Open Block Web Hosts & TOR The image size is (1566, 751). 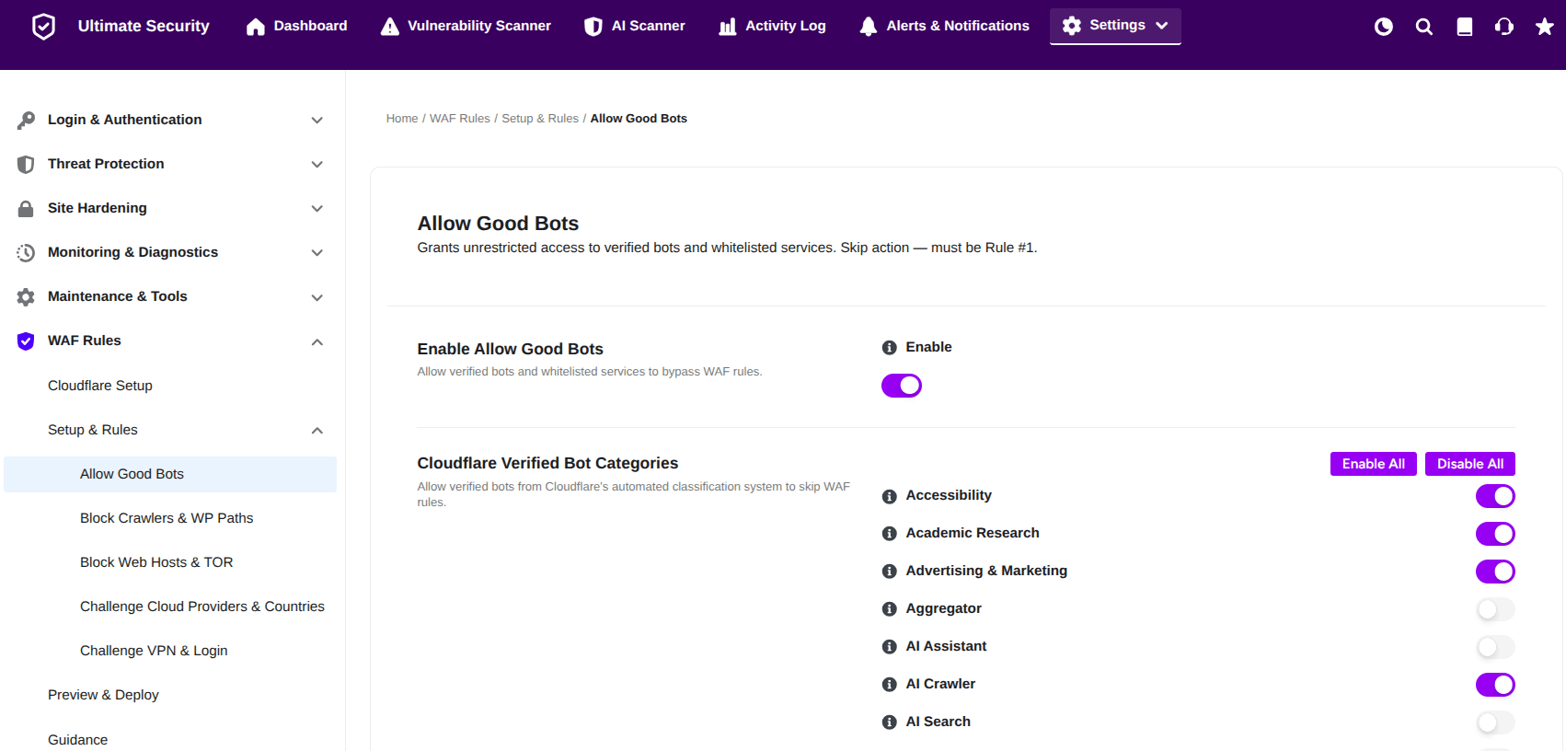(156, 562)
